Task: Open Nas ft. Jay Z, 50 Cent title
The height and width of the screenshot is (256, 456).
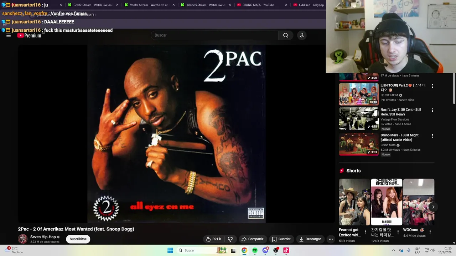Action: [401, 112]
